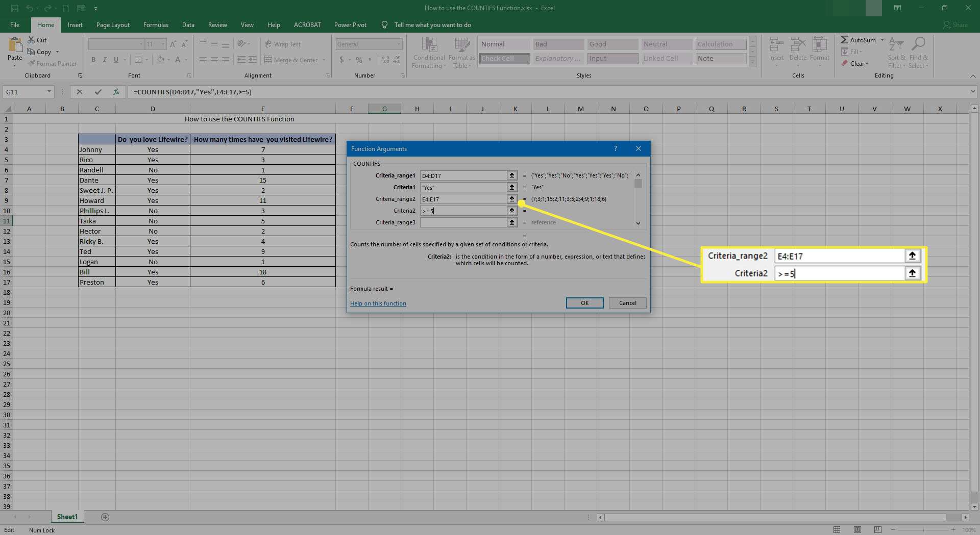
Task: Apply the Good cell style
Action: (612, 44)
